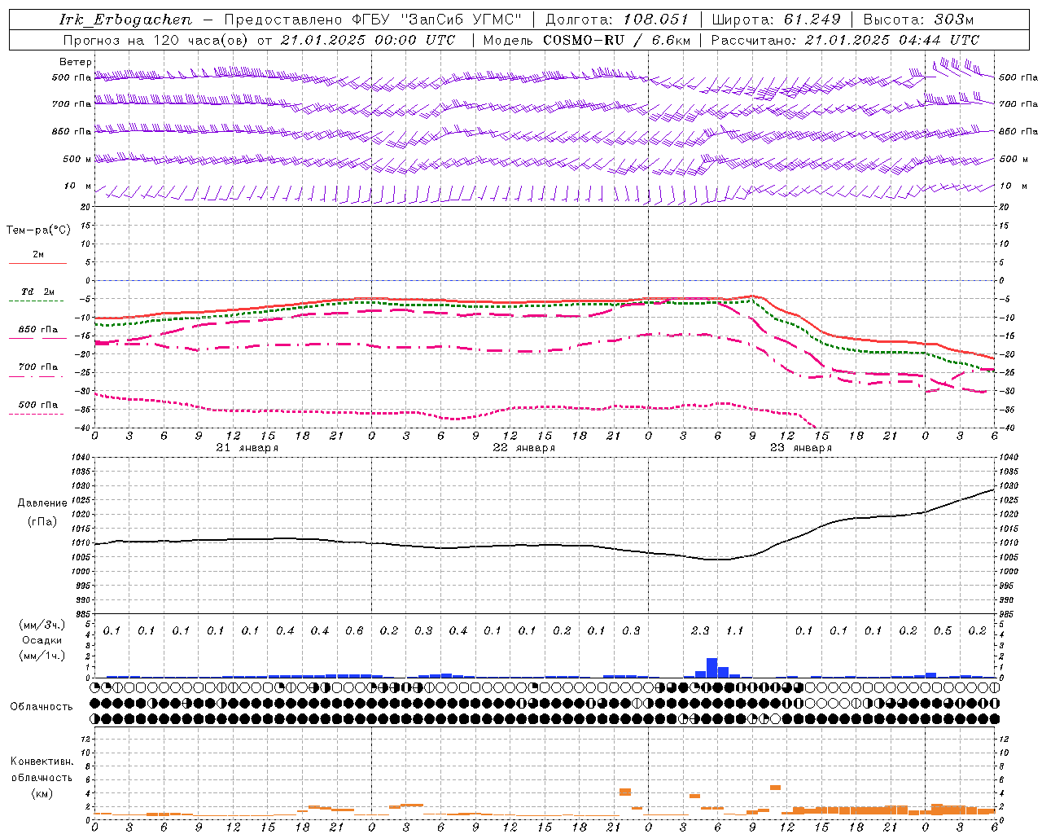This screenshot has width=1042, height=834.
Task: Click the Td 2м dew point legend label
Action: point(38,292)
